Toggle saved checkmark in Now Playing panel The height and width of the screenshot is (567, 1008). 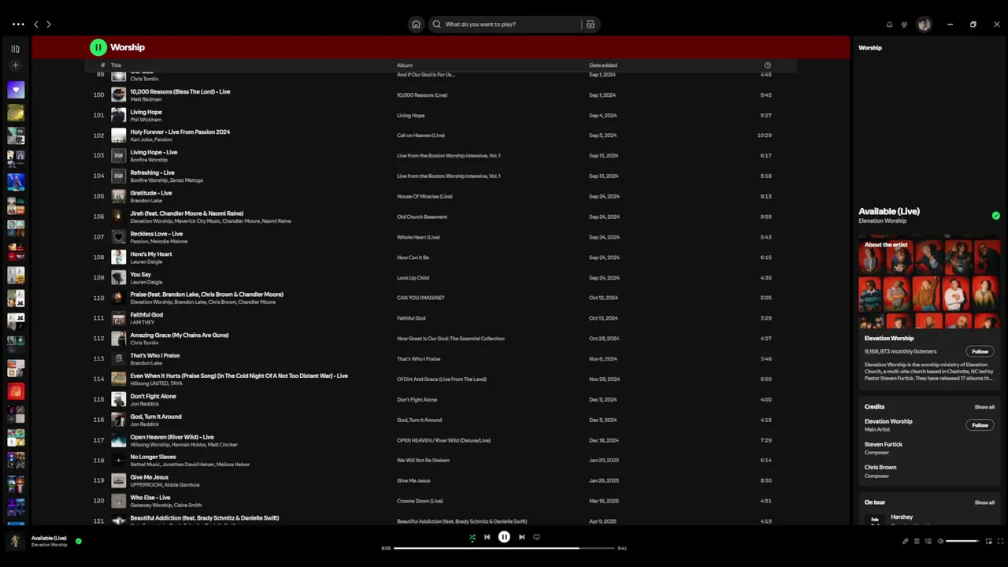[x=995, y=216]
